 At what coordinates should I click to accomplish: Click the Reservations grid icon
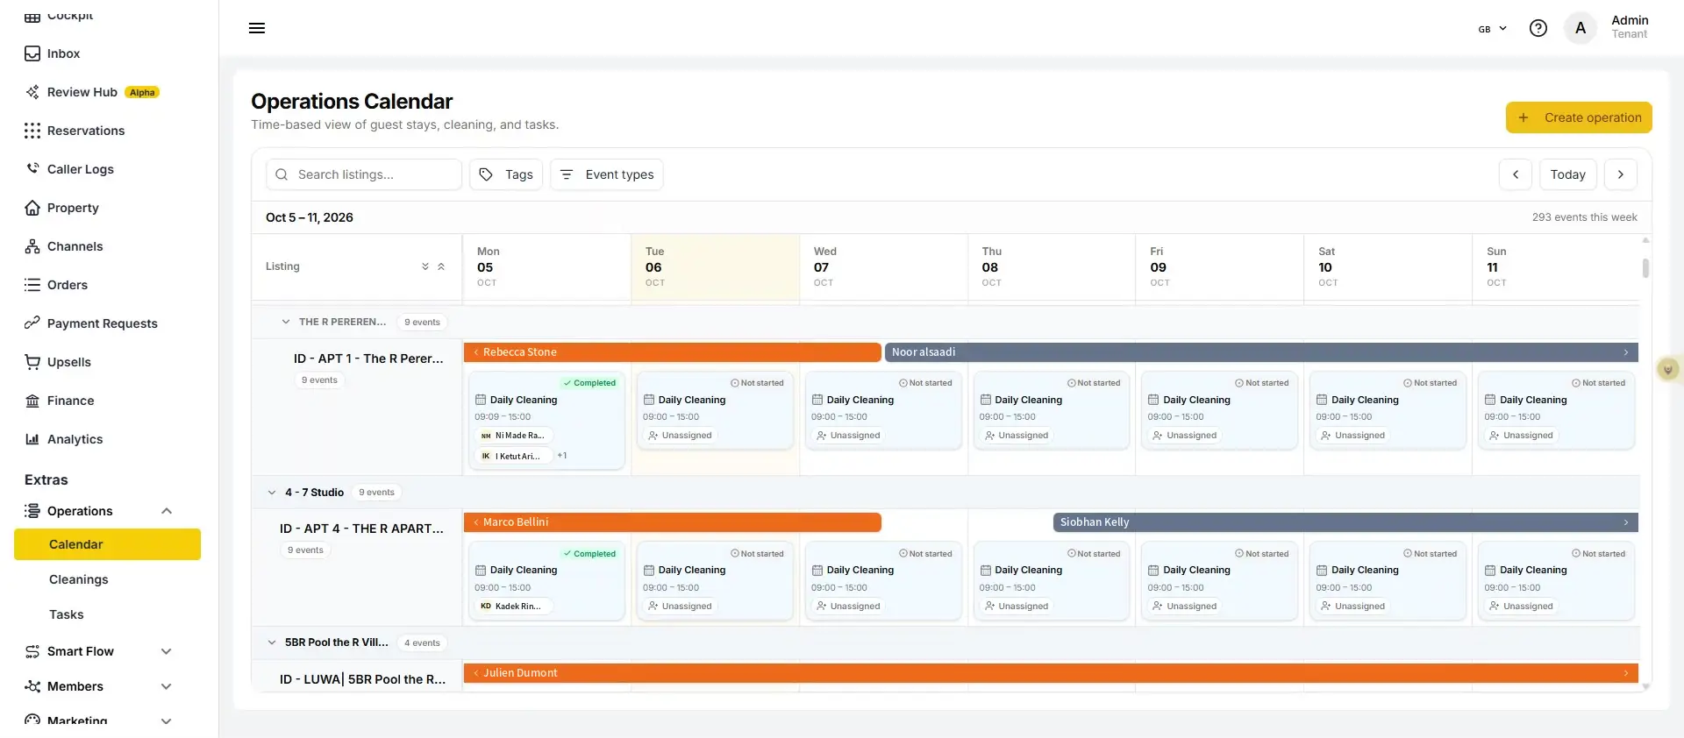point(32,131)
